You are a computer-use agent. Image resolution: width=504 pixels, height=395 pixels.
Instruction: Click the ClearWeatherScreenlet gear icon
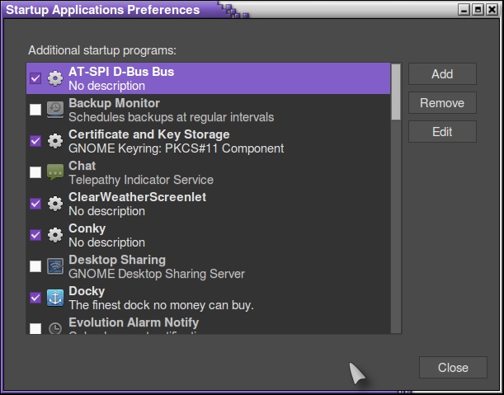55,204
